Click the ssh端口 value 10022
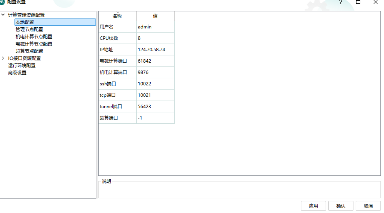Screen dimensions: 384x213 coord(155,84)
